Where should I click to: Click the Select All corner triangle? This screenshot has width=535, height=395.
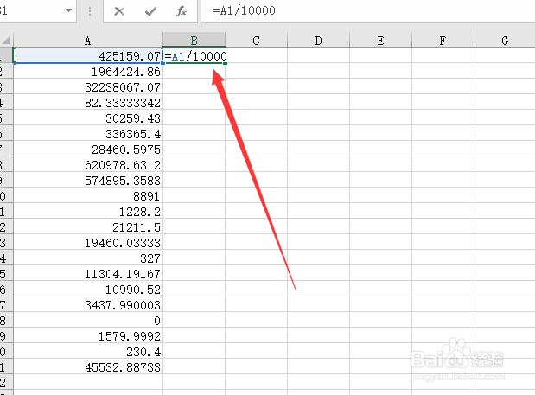point(6,41)
